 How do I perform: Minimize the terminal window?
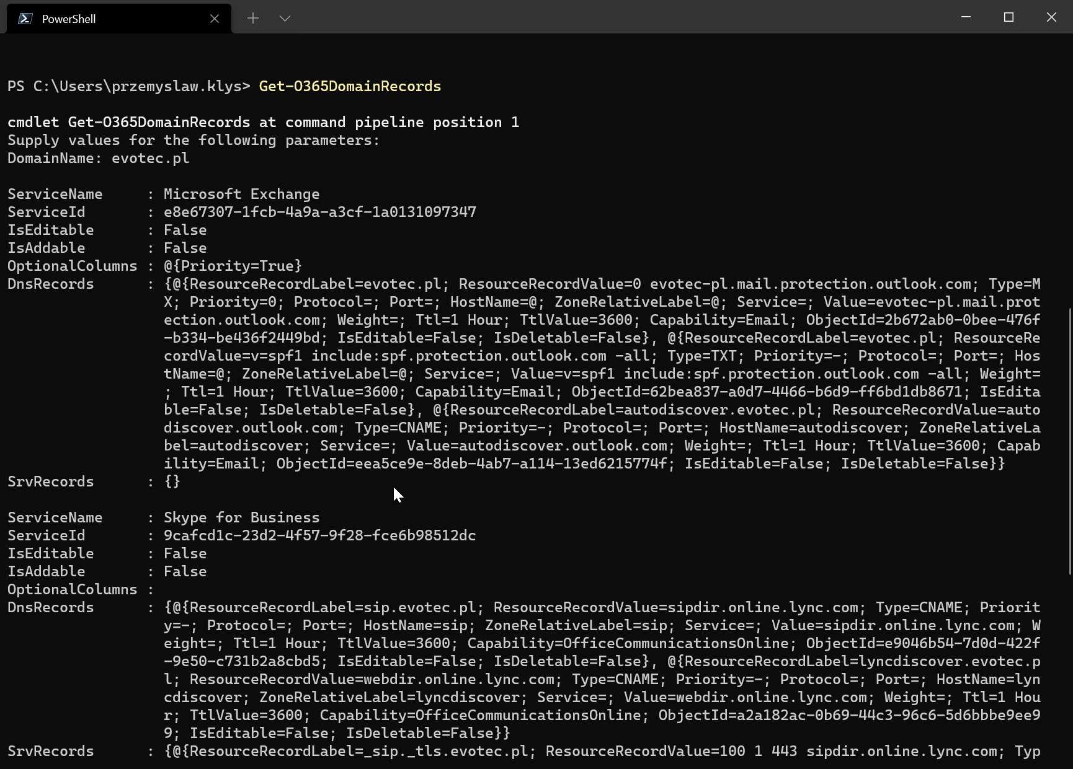click(966, 17)
